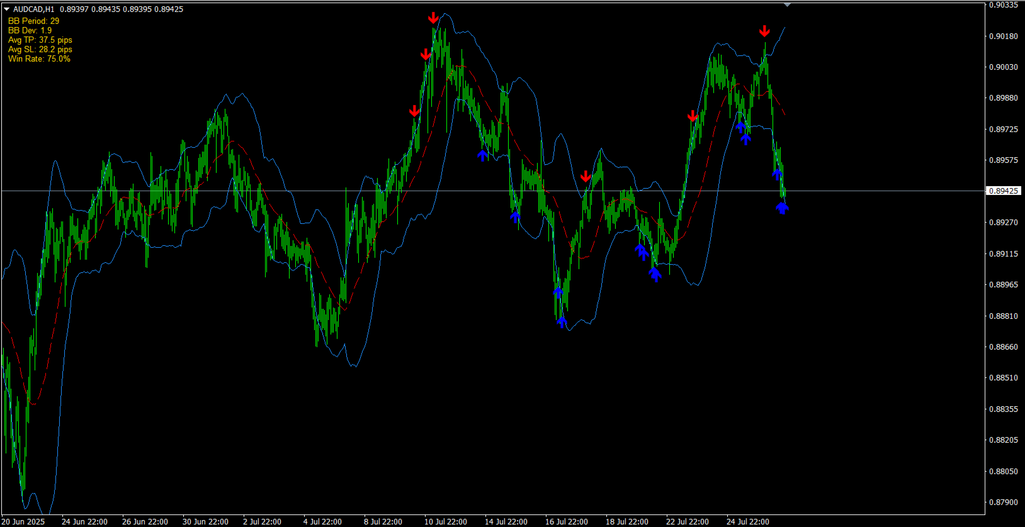Click the '26 Jun 22:00' time label
Viewport: 1025px width, 527px height.
[x=145, y=521]
